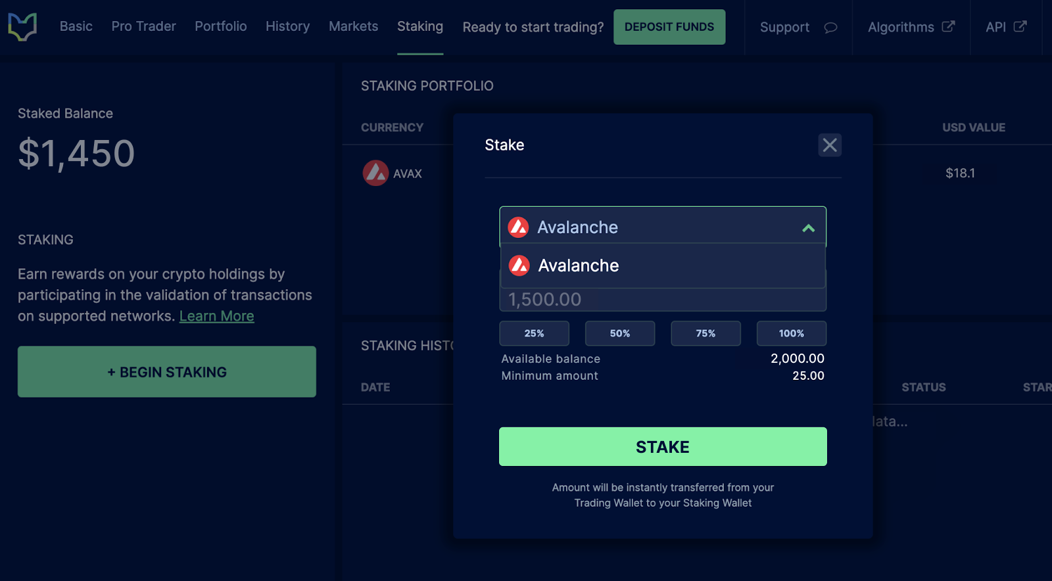Click the Ready to start trading? text

533,28
